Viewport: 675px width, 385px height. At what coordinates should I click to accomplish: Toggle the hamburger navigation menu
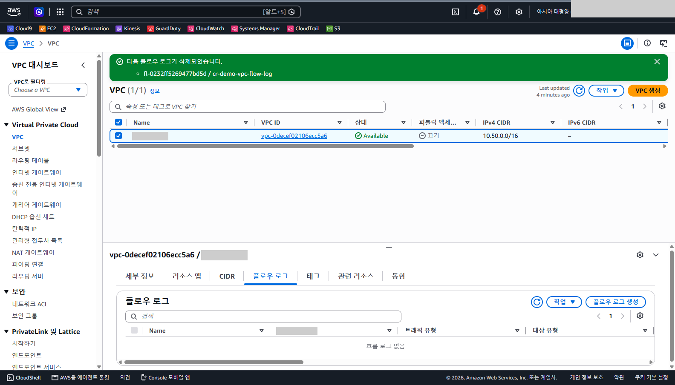pos(12,43)
